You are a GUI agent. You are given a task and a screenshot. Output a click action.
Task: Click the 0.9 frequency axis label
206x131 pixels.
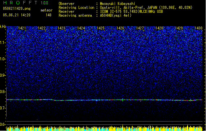(3, 75)
